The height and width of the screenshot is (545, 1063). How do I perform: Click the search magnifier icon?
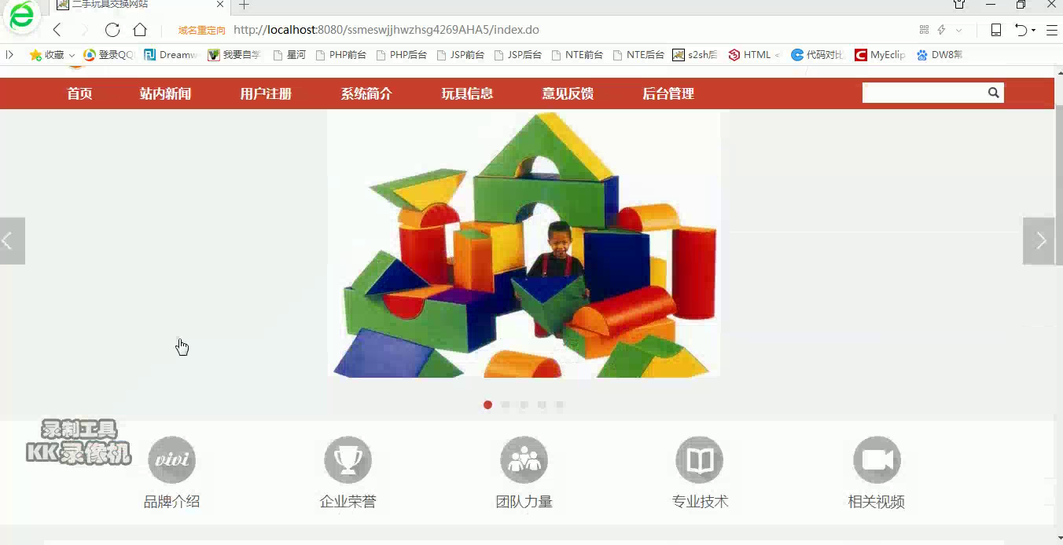click(x=994, y=93)
